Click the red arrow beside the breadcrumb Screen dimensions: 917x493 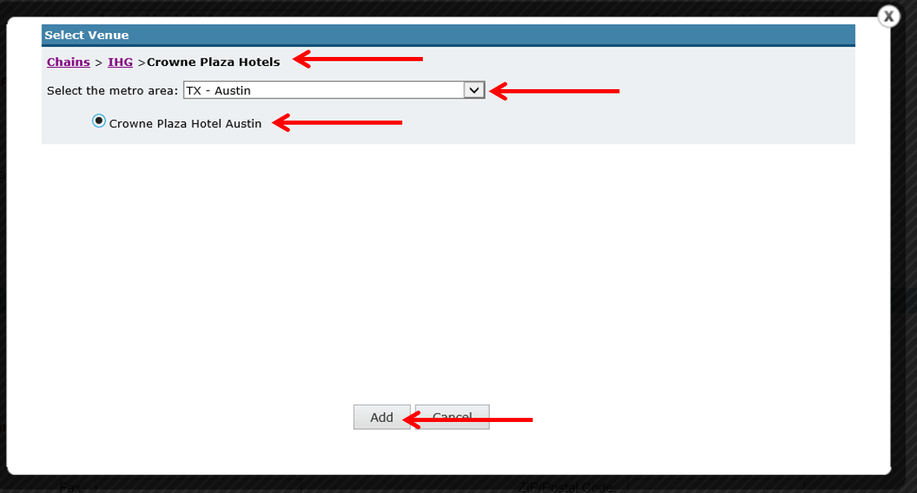tap(358, 59)
